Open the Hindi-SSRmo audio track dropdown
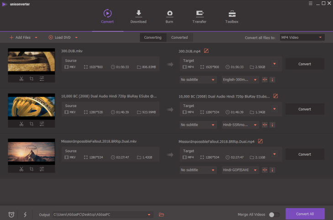 pos(240,125)
